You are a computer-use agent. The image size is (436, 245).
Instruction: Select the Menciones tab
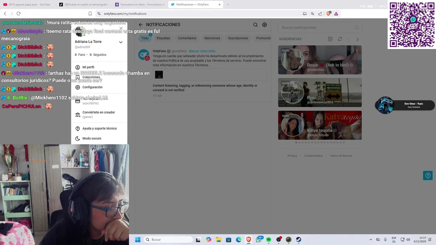click(x=212, y=38)
